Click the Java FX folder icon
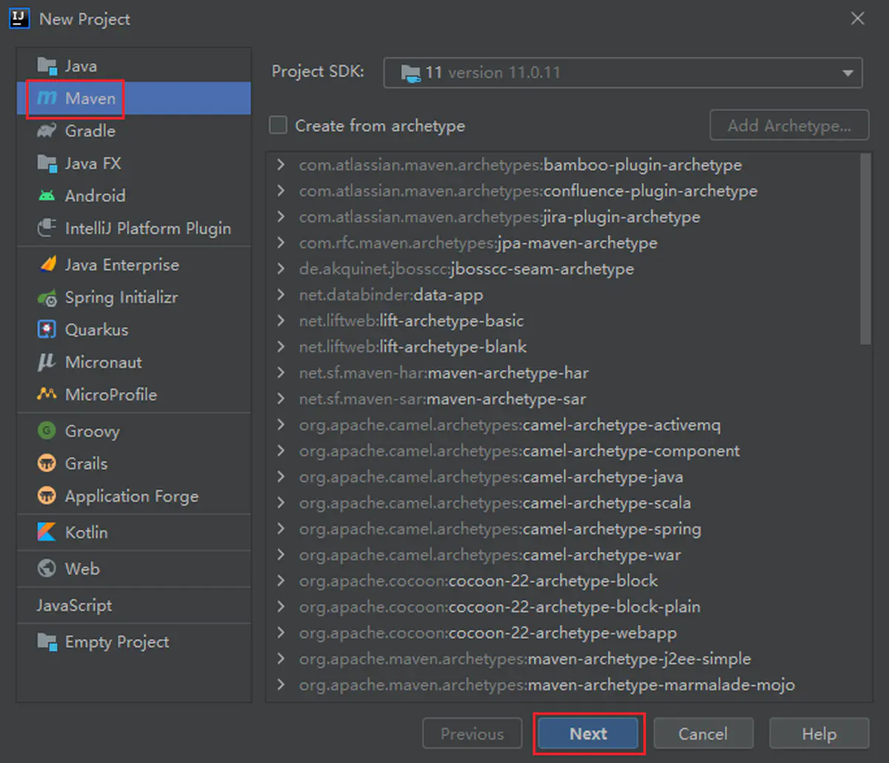The image size is (889, 763). click(47, 164)
